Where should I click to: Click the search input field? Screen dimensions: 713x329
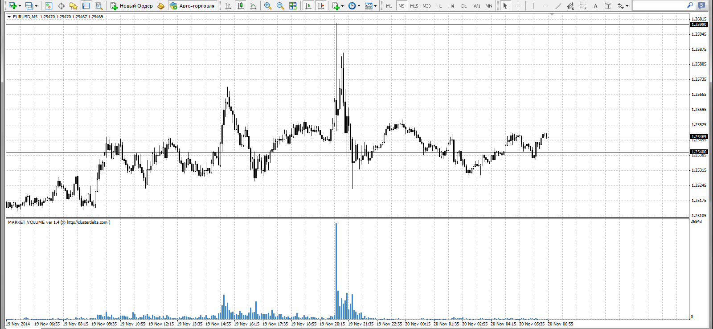660,6
